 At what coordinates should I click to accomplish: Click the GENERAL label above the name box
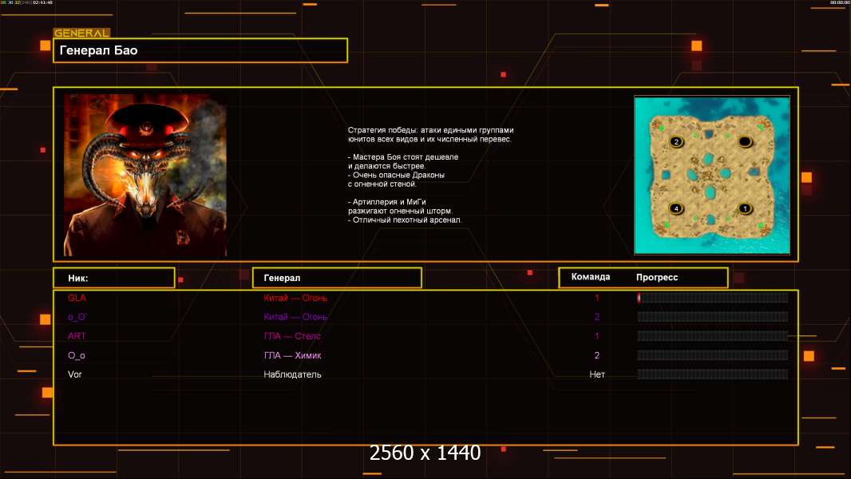coord(81,34)
